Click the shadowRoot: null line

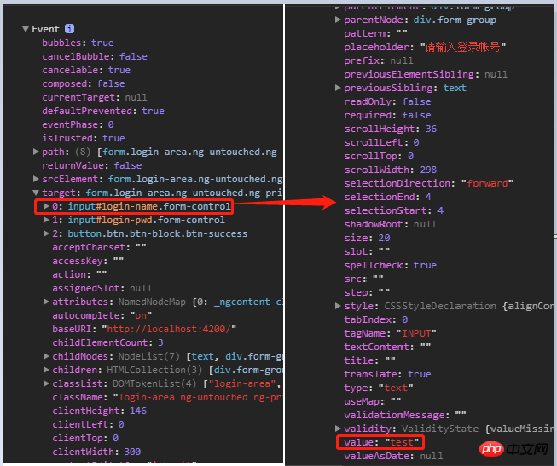click(x=390, y=224)
